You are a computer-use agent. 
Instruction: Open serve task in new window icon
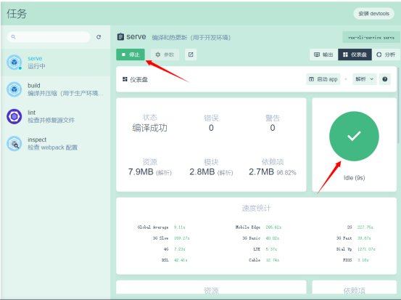click(191, 54)
